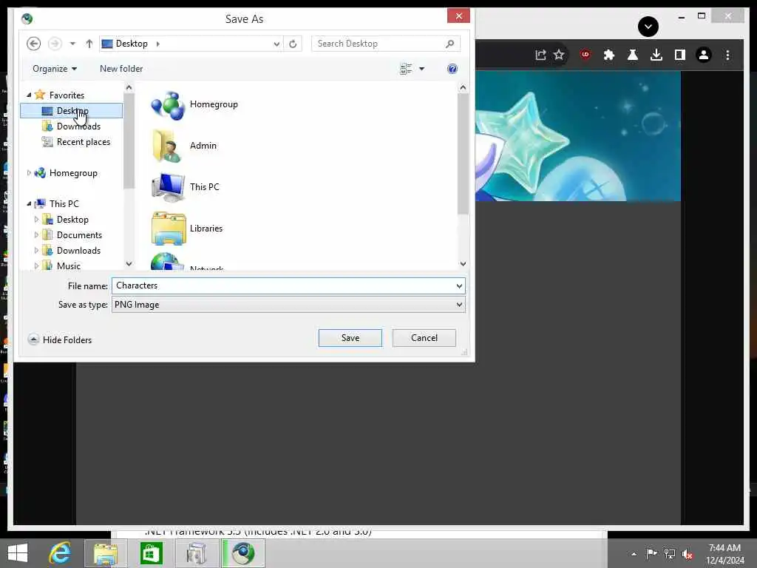The width and height of the screenshot is (757, 568).
Task: Select Documents folder in tree
Action: pyautogui.click(x=79, y=234)
